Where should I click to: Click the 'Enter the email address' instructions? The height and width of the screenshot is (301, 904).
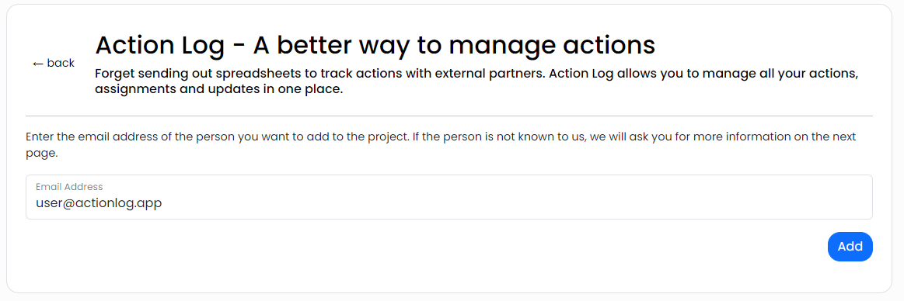click(x=441, y=146)
